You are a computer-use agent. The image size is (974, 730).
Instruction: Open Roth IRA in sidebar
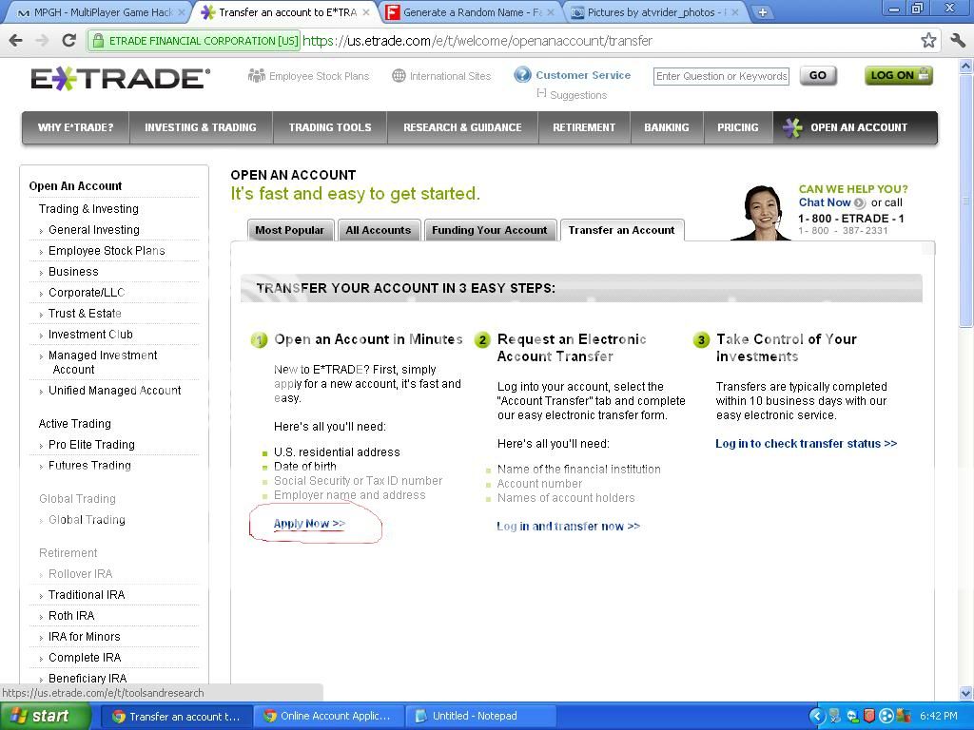pyautogui.click(x=71, y=616)
